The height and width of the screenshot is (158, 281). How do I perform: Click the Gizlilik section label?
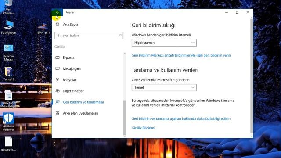59,47
